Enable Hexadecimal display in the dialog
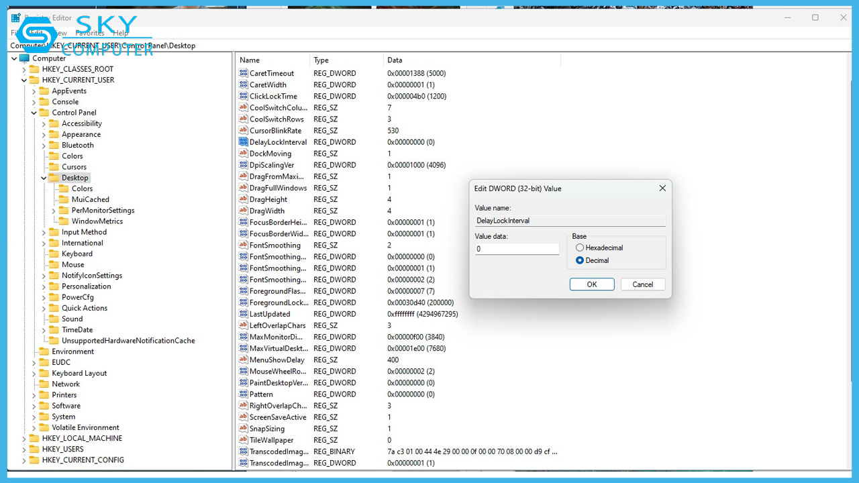 click(x=580, y=247)
